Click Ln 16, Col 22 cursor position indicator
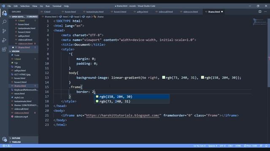The width and height of the screenshot is (270, 151). (x=200, y=146)
